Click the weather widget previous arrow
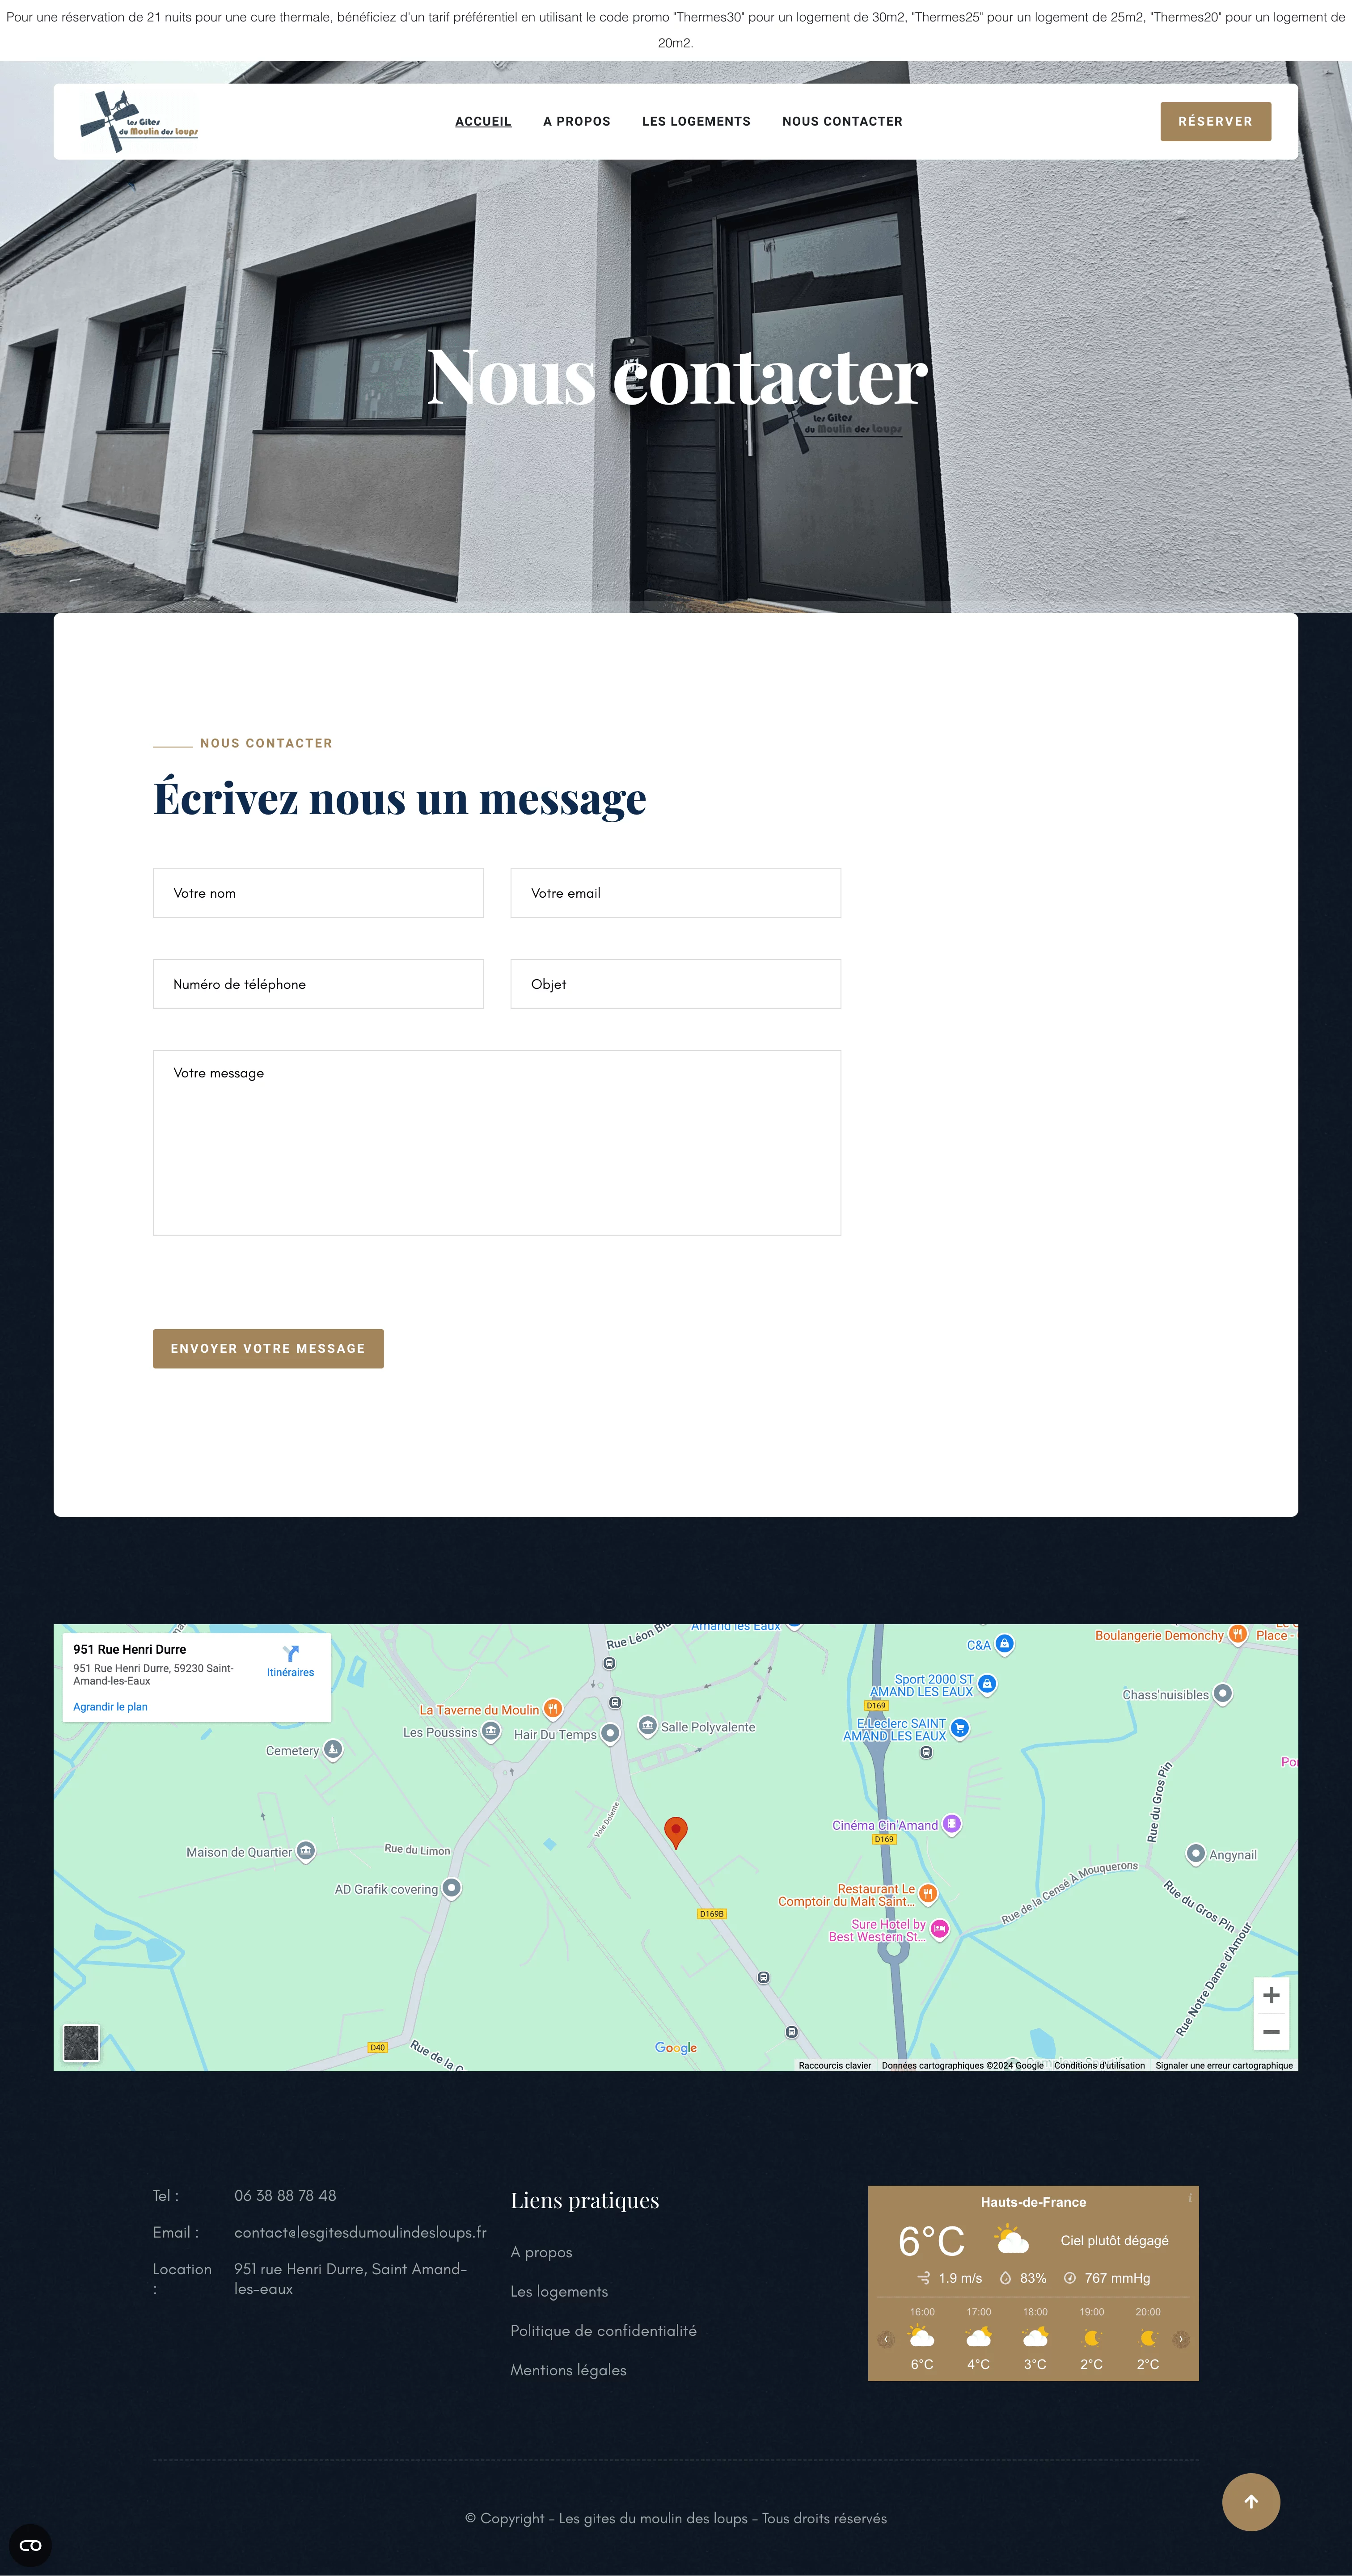The width and height of the screenshot is (1352, 2576). coord(886,2339)
